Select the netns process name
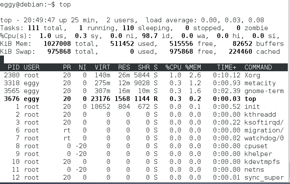290x184 pixels. (x=254, y=170)
